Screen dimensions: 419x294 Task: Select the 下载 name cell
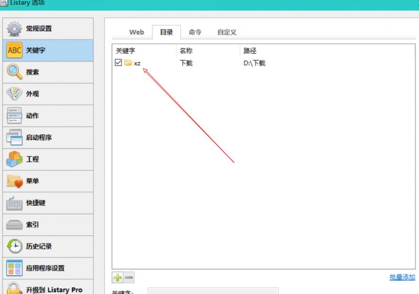(x=186, y=63)
